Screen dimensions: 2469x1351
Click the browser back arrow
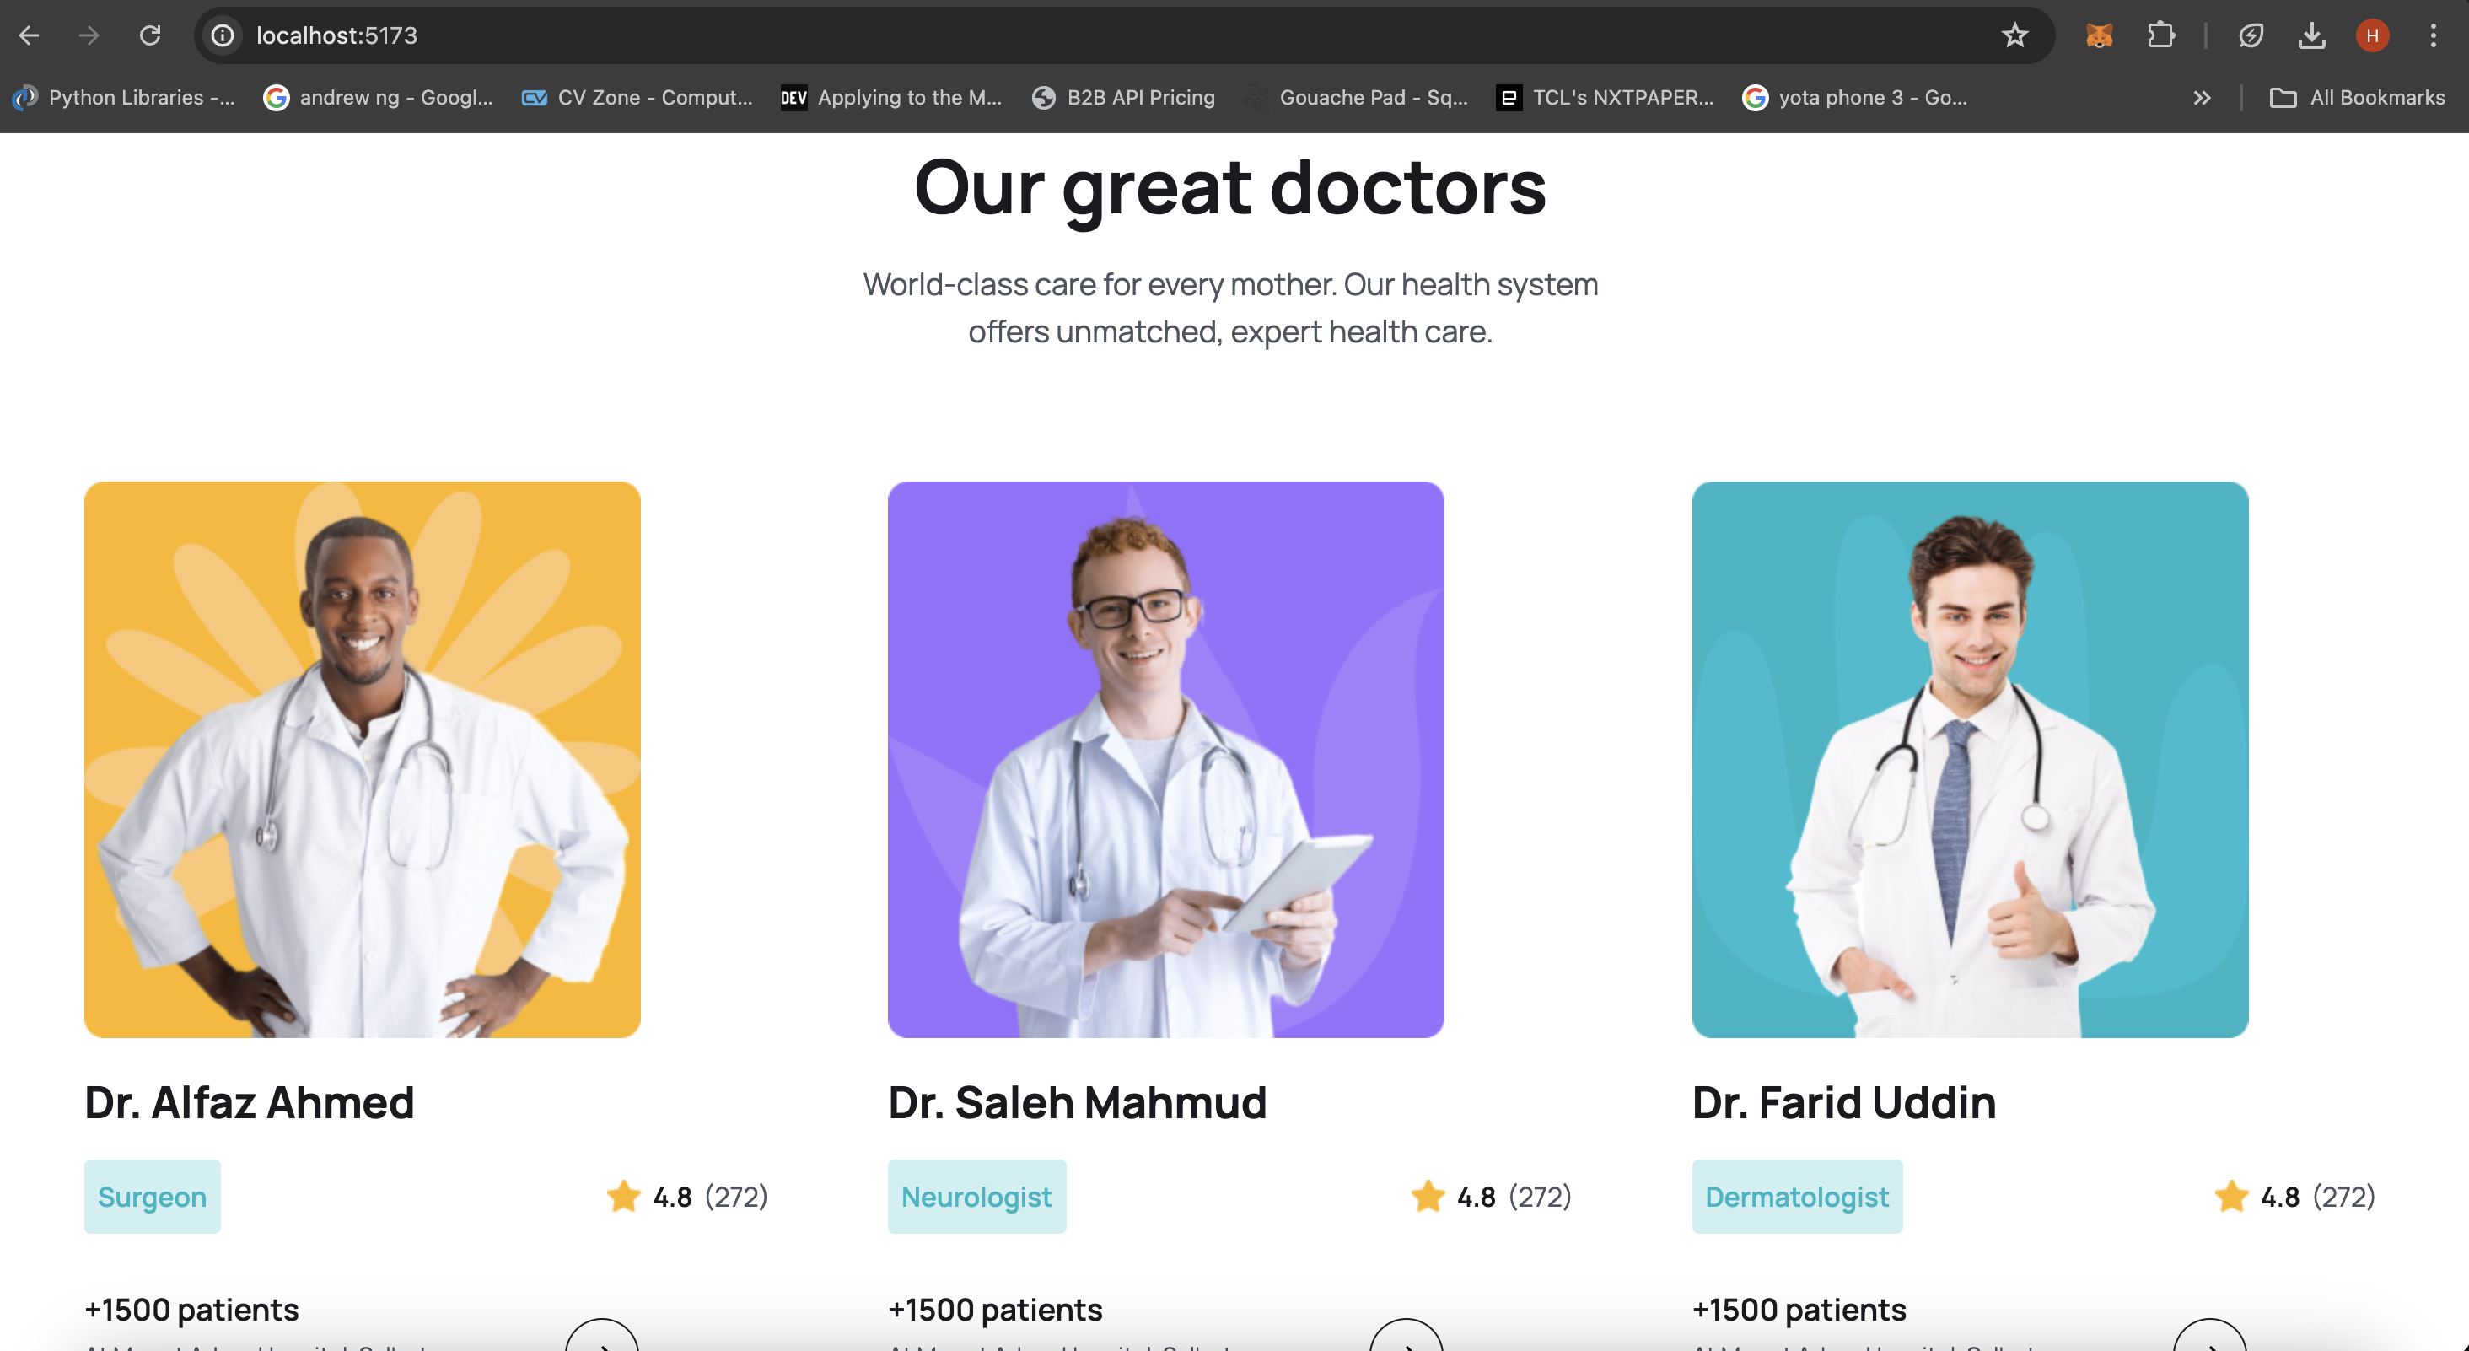[x=29, y=35]
